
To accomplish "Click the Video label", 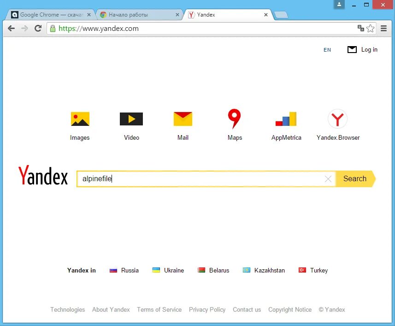I will 131,137.
